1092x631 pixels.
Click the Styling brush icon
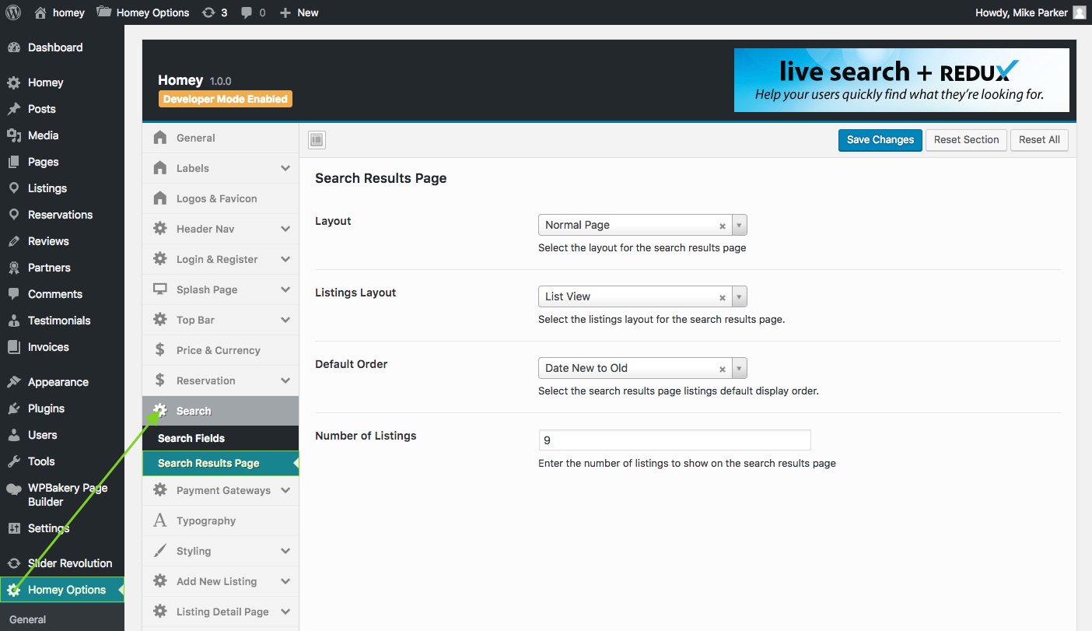point(160,551)
